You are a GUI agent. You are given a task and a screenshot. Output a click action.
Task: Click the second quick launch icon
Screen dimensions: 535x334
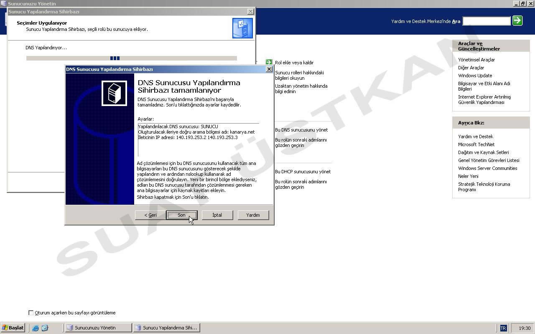[x=45, y=328]
